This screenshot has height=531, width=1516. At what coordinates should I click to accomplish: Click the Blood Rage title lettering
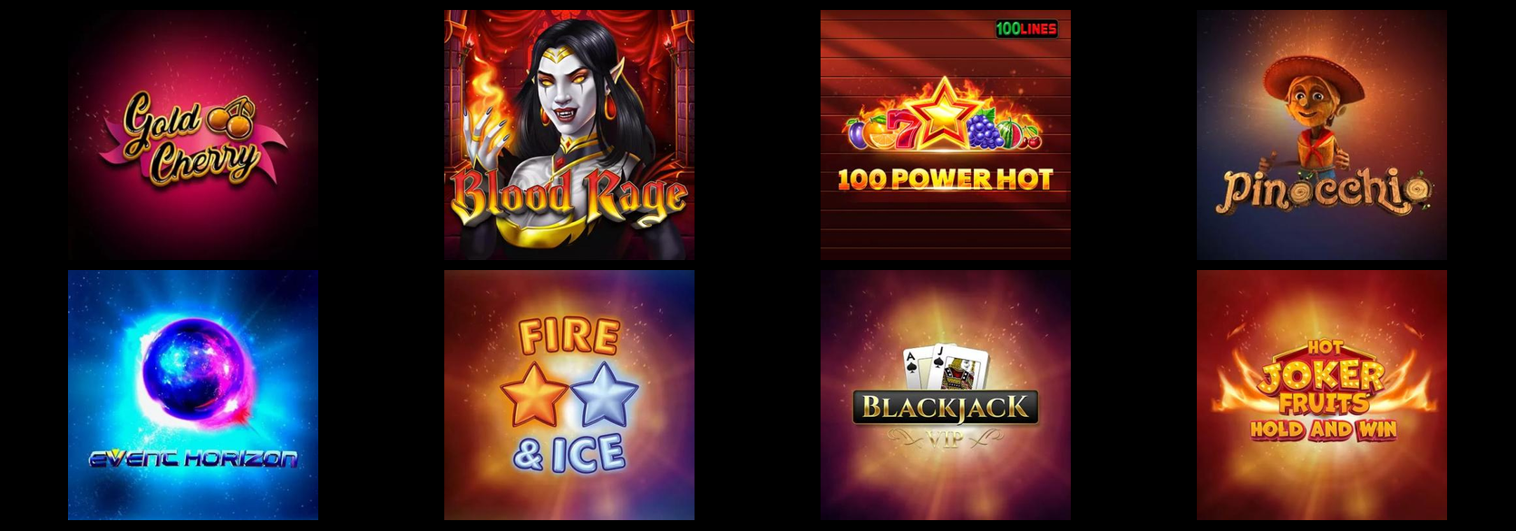569,196
